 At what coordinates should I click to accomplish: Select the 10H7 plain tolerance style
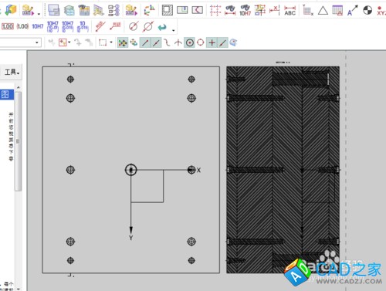(38, 26)
